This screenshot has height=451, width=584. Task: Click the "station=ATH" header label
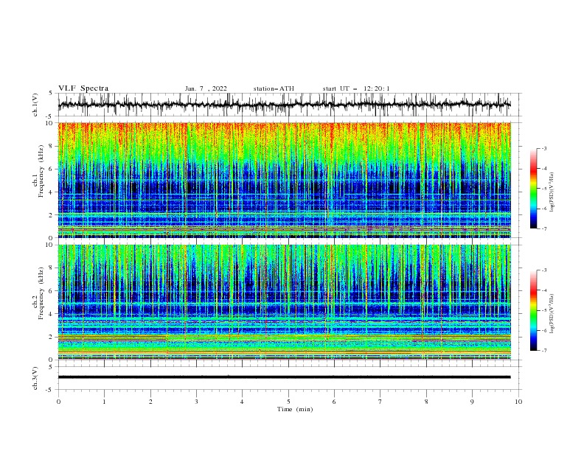274,88
